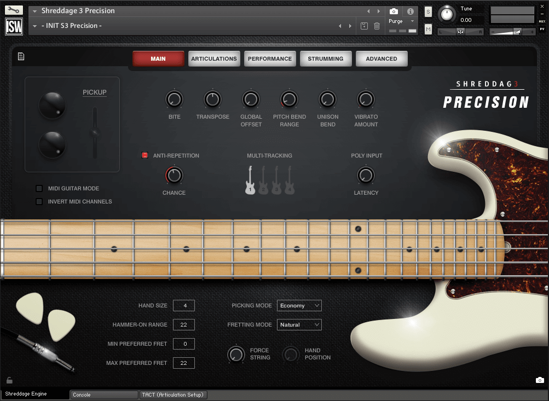This screenshot has height=401, width=549.
Task: Enable Invert MIDI Channels
Action: [x=39, y=201]
